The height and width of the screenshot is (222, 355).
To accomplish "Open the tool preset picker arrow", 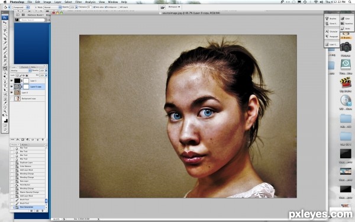I will pyautogui.click(x=9, y=7).
